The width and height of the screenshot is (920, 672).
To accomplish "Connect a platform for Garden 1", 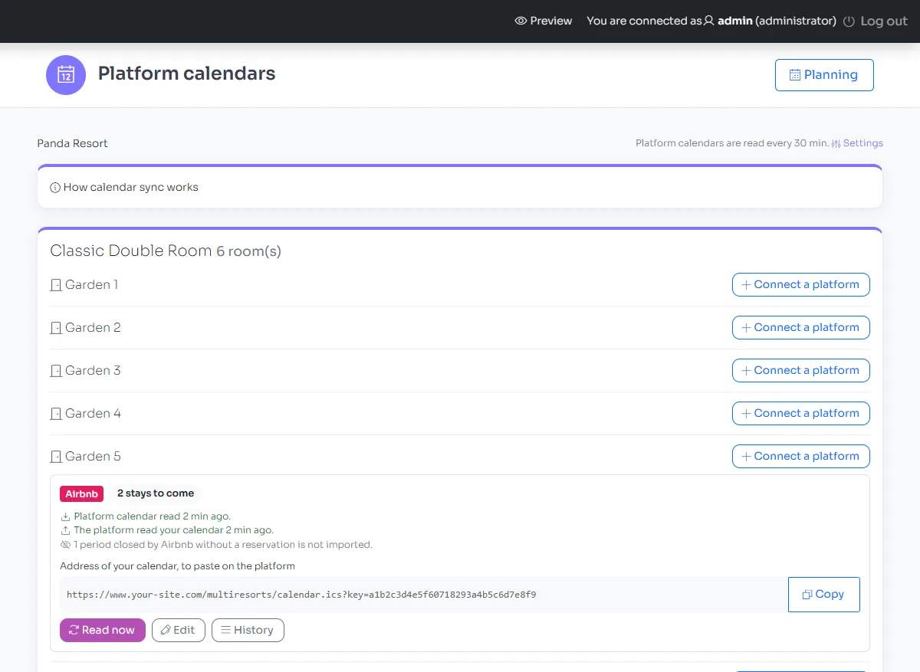I will point(801,284).
